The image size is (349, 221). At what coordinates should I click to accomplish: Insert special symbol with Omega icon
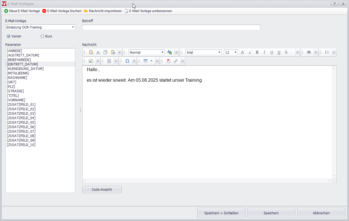click(127, 61)
